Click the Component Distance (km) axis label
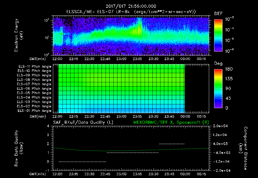The image size is (258, 178). point(243,148)
